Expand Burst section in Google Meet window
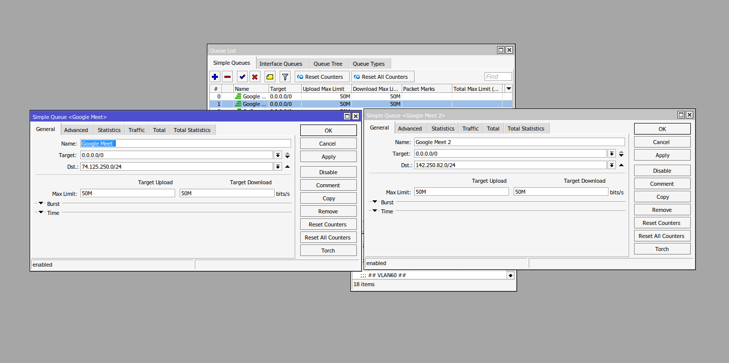Viewport: 729px width, 363px height. tap(41, 204)
